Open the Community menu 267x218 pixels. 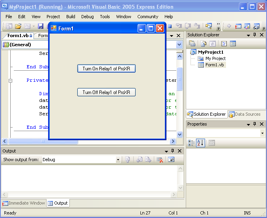(x=148, y=17)
